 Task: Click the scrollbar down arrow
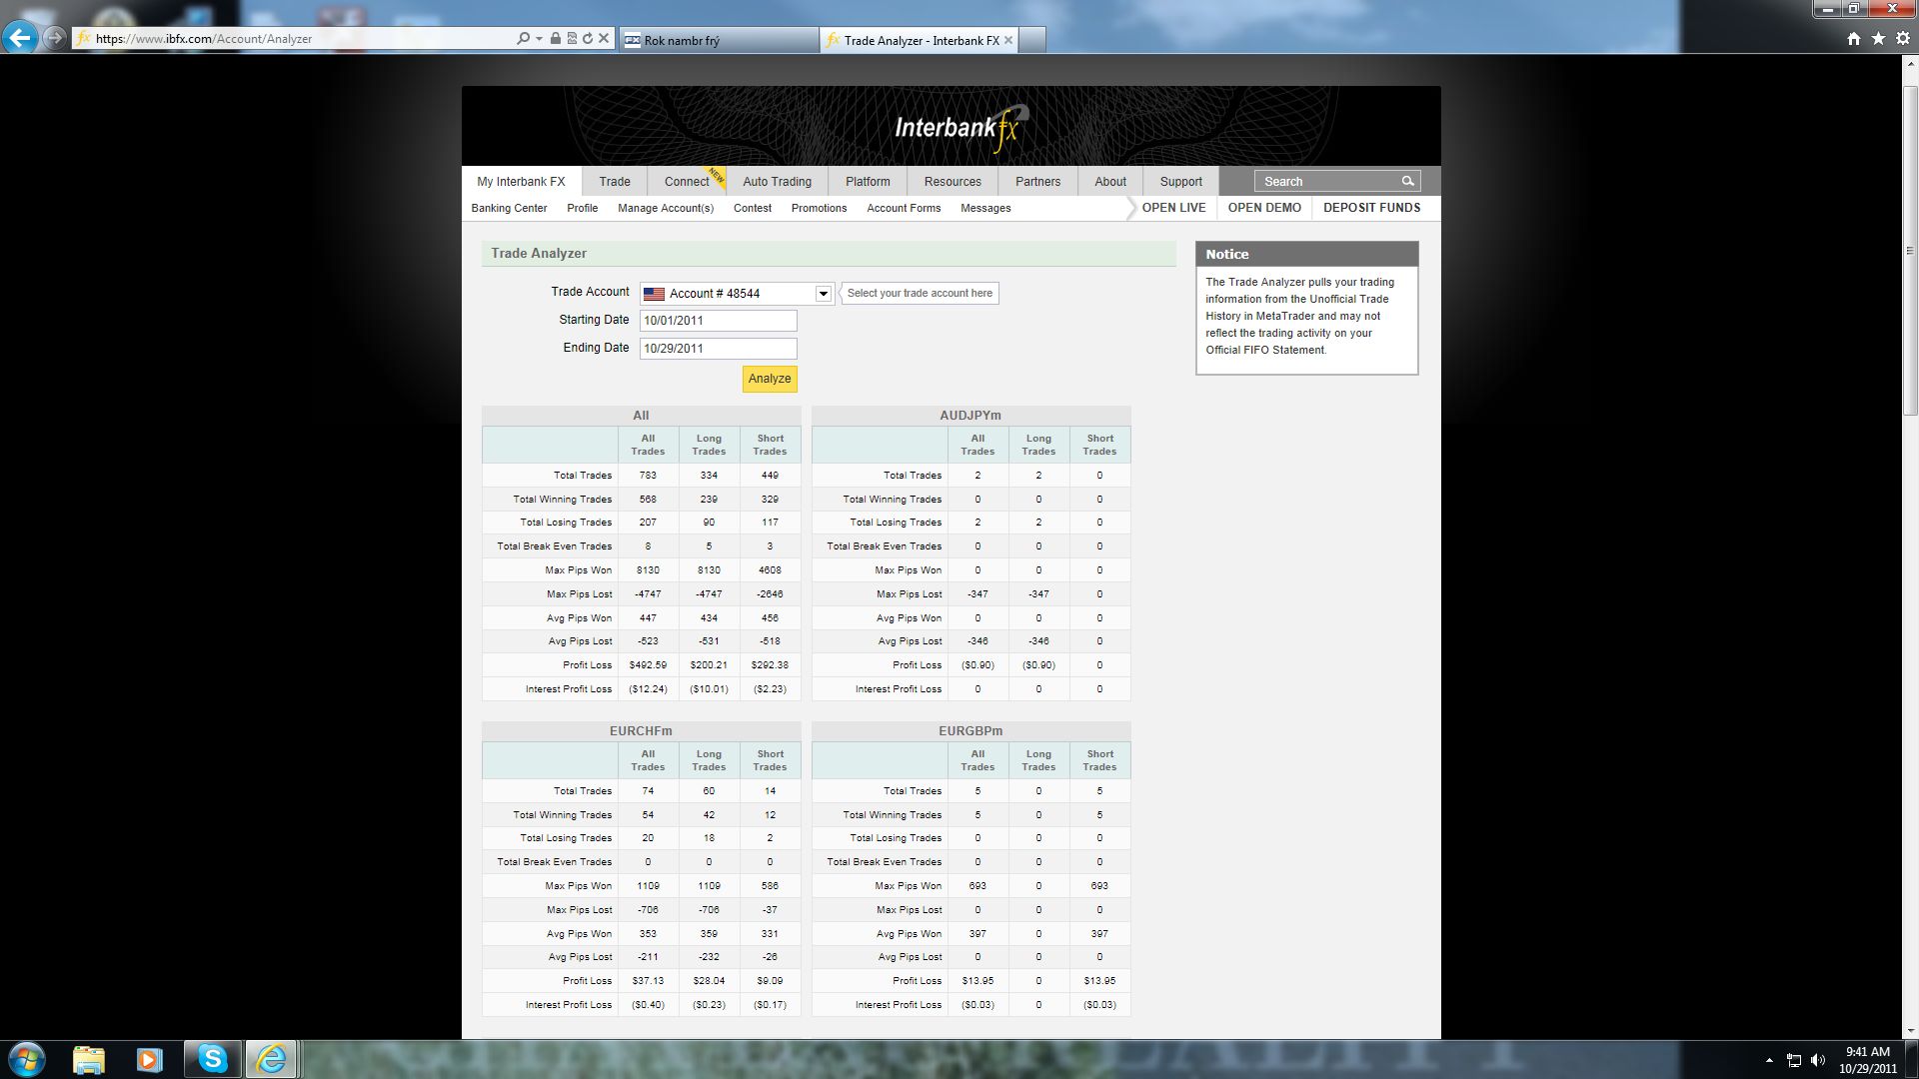point(1910,1030)
